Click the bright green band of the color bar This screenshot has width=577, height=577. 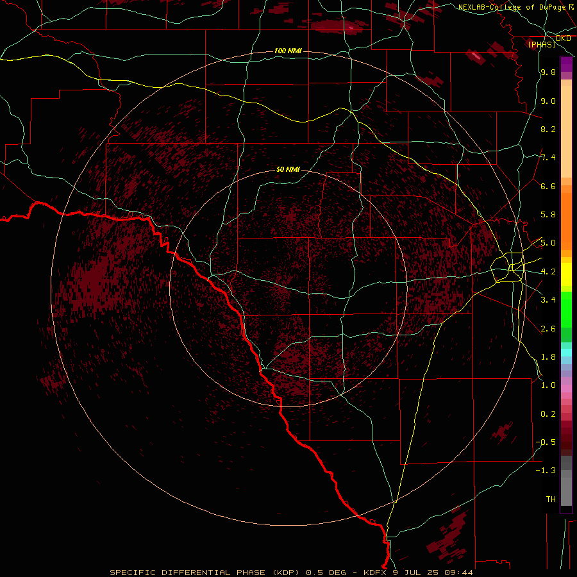(x=566, y=310)
